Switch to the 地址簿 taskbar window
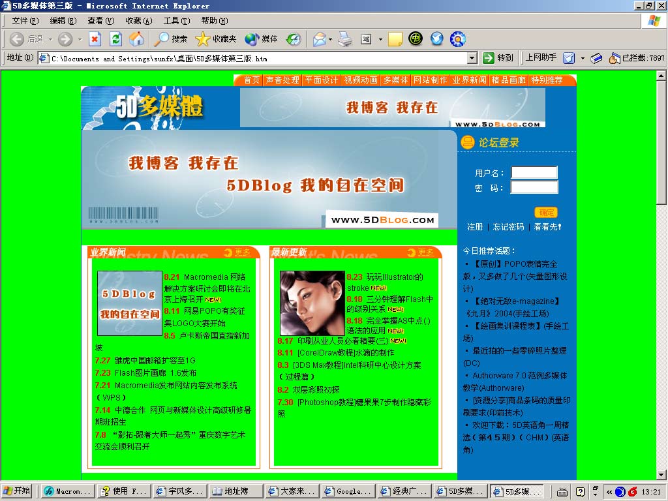This screenshot has height=501, width=668. click(x=235, y=492)
